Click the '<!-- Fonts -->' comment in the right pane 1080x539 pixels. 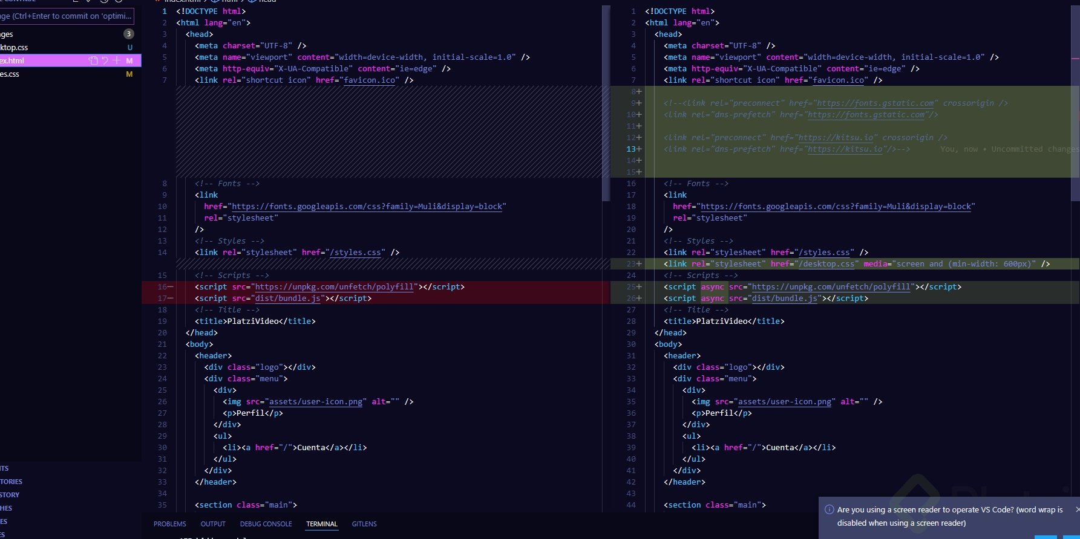click(696, 183)
